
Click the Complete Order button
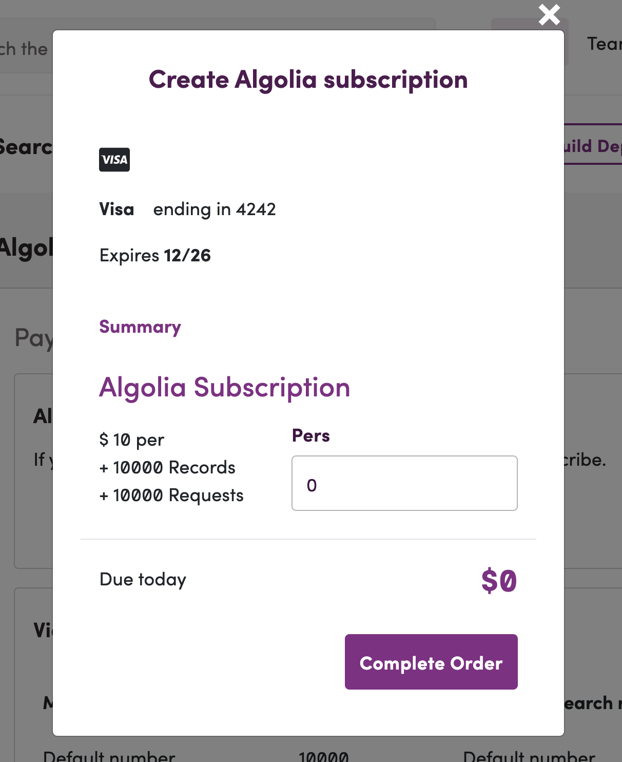click(x=431, y=662)
